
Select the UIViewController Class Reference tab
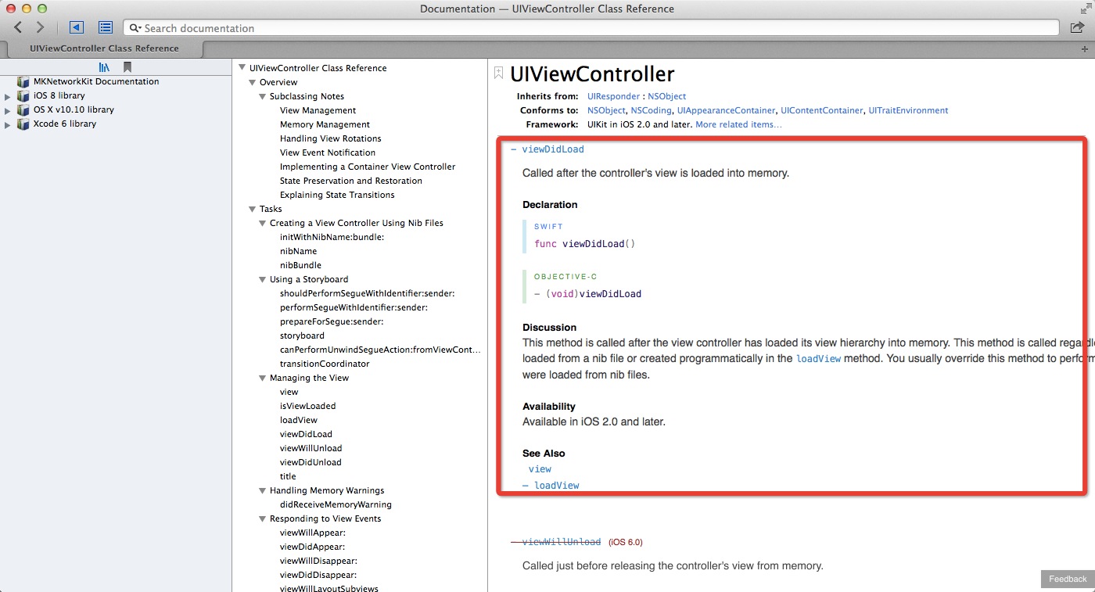tap(103, 48)
